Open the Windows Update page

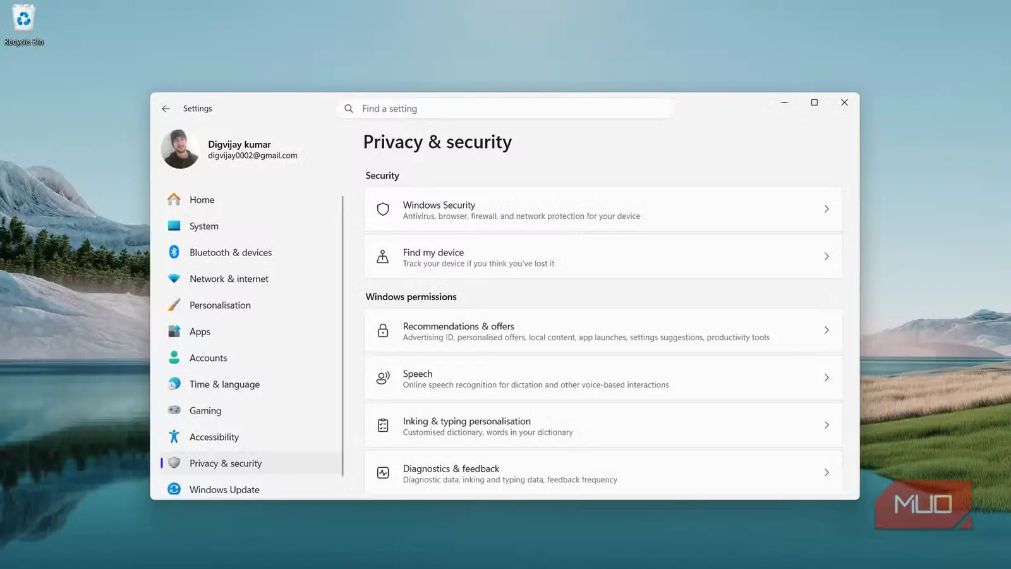(251, 489)
